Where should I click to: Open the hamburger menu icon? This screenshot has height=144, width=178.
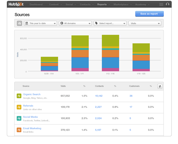click(x=161, y=4)
